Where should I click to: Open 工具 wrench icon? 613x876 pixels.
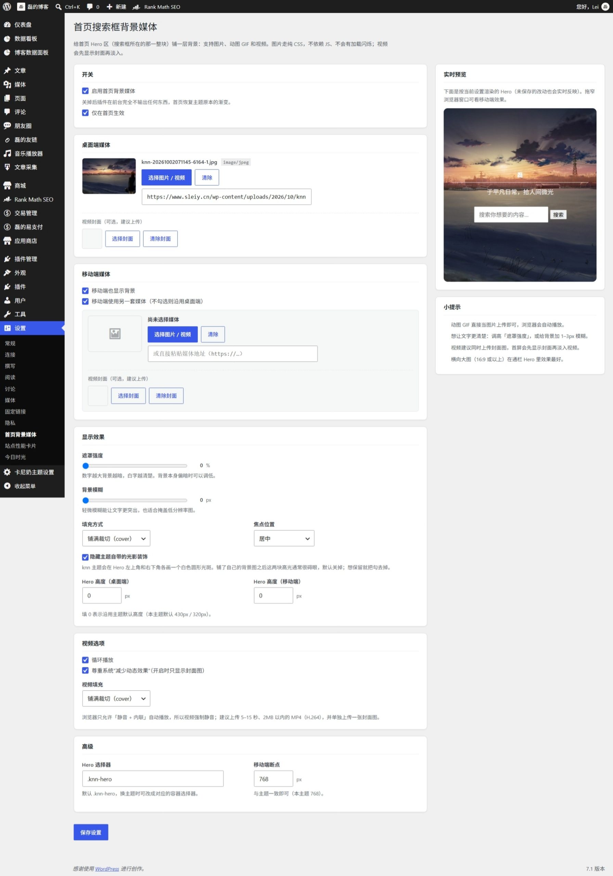tap(7, 314)
